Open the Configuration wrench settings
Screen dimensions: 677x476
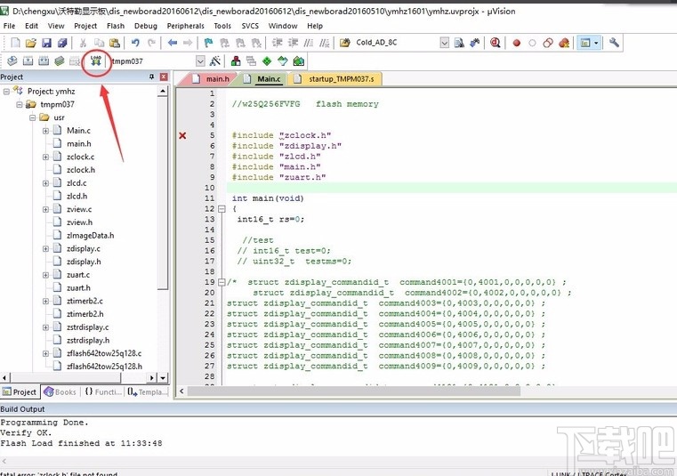point(614,43)
